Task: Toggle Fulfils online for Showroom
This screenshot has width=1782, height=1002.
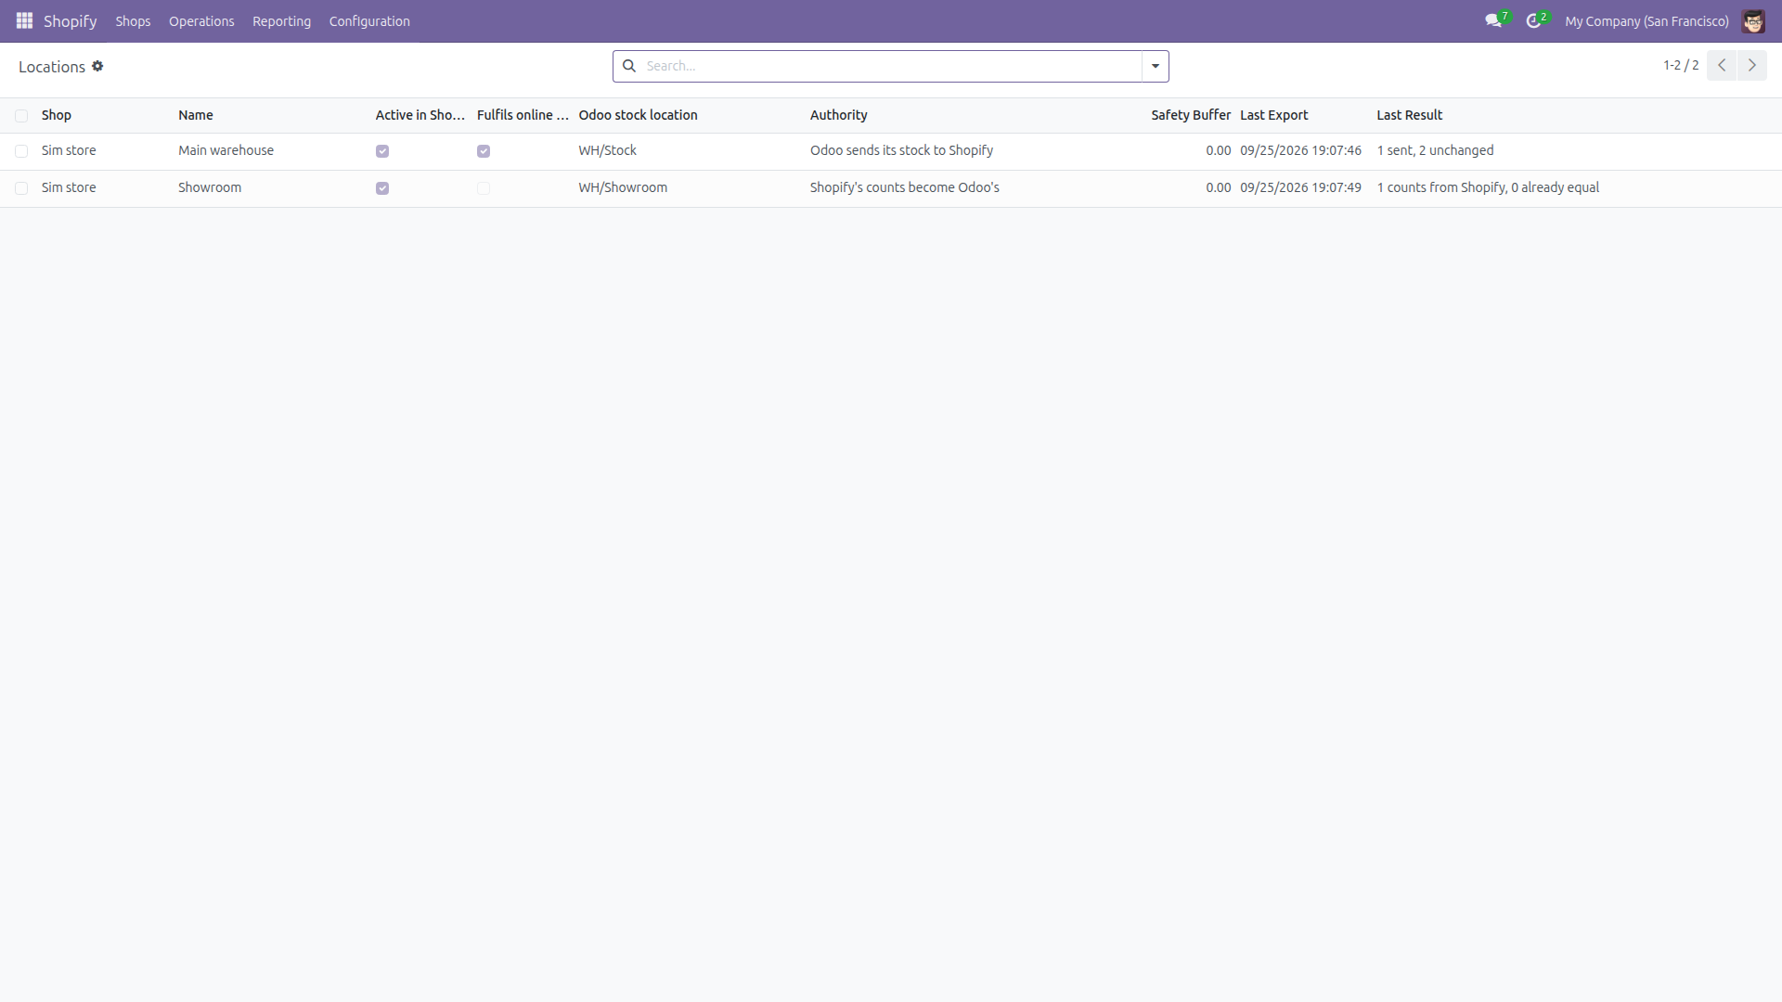Action: pyautogui.click(x=484, y=188)
